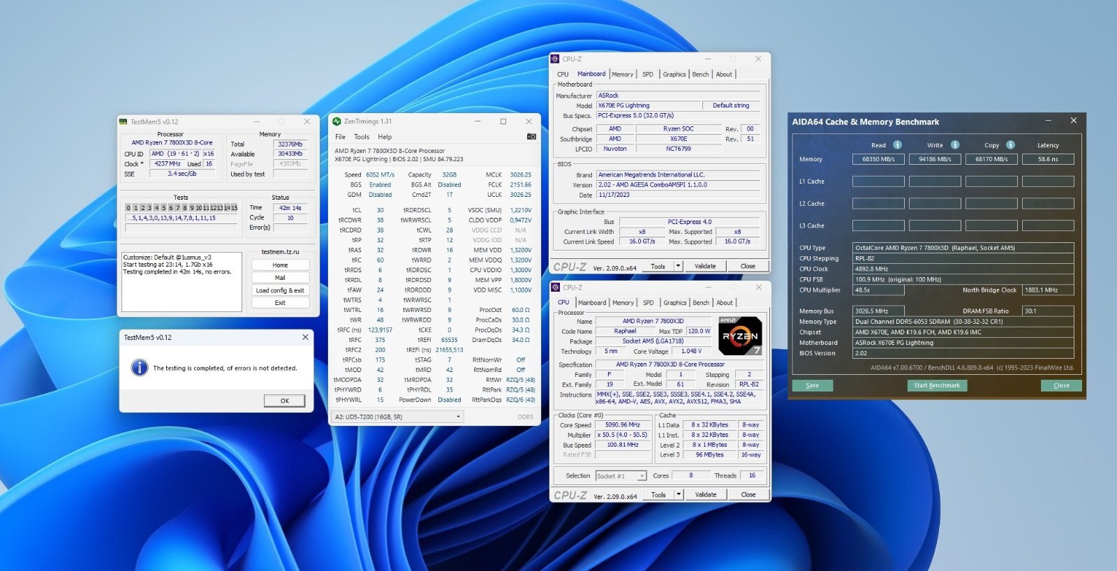
Task: Click Validate in the upper CPU-Z window
Action: [x=705, y=266]
